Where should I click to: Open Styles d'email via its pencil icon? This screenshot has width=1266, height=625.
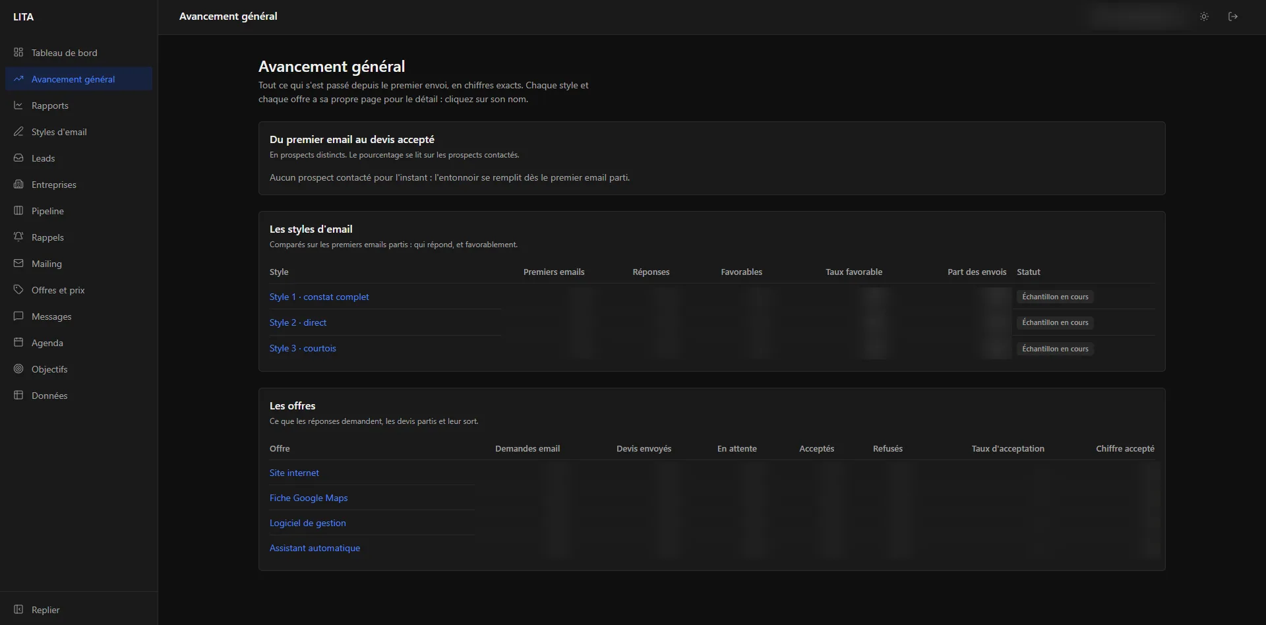click(x=18, y=132)
